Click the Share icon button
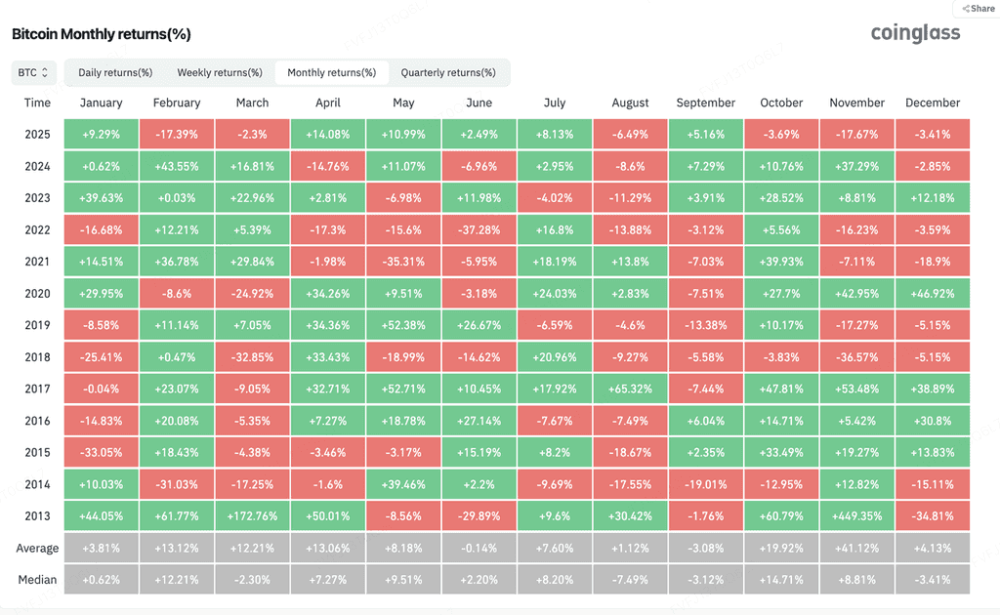Image resolution: width=1000 pixels, height=615 pixels. 977,8
